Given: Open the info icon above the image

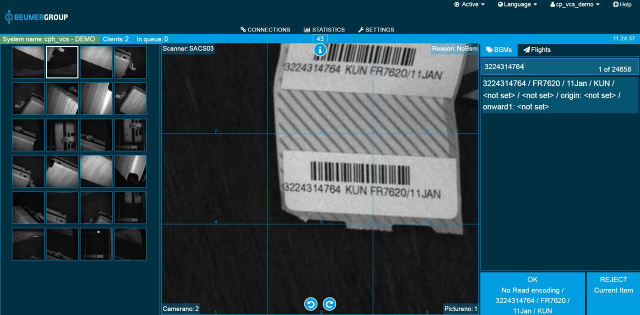Looking at the screenshot, I should (320, 49).
